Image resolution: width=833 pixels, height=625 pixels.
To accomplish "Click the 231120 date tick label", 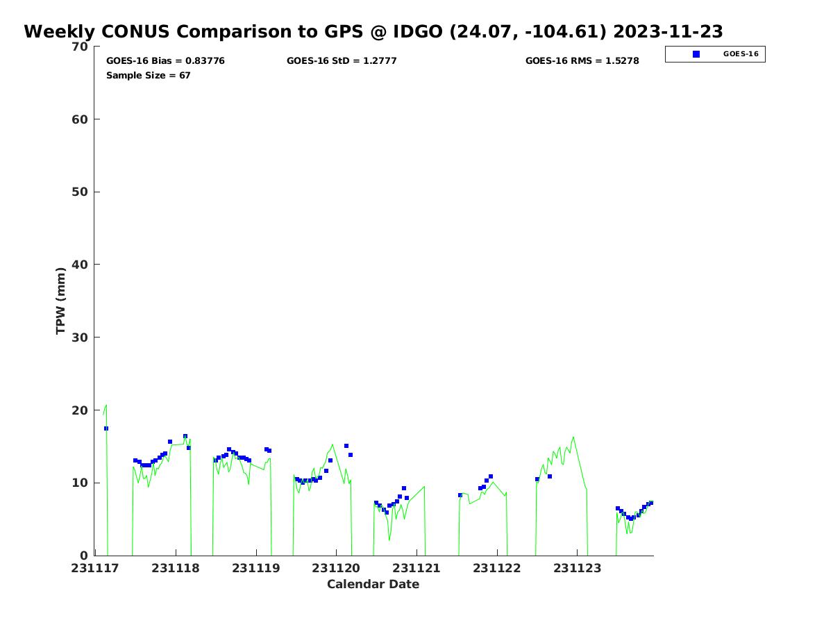I will tap(336, 568).
